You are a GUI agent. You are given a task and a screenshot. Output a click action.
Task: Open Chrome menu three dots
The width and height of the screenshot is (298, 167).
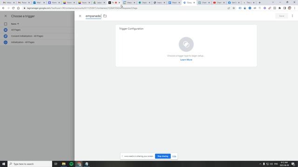click(x=295, y=8)
